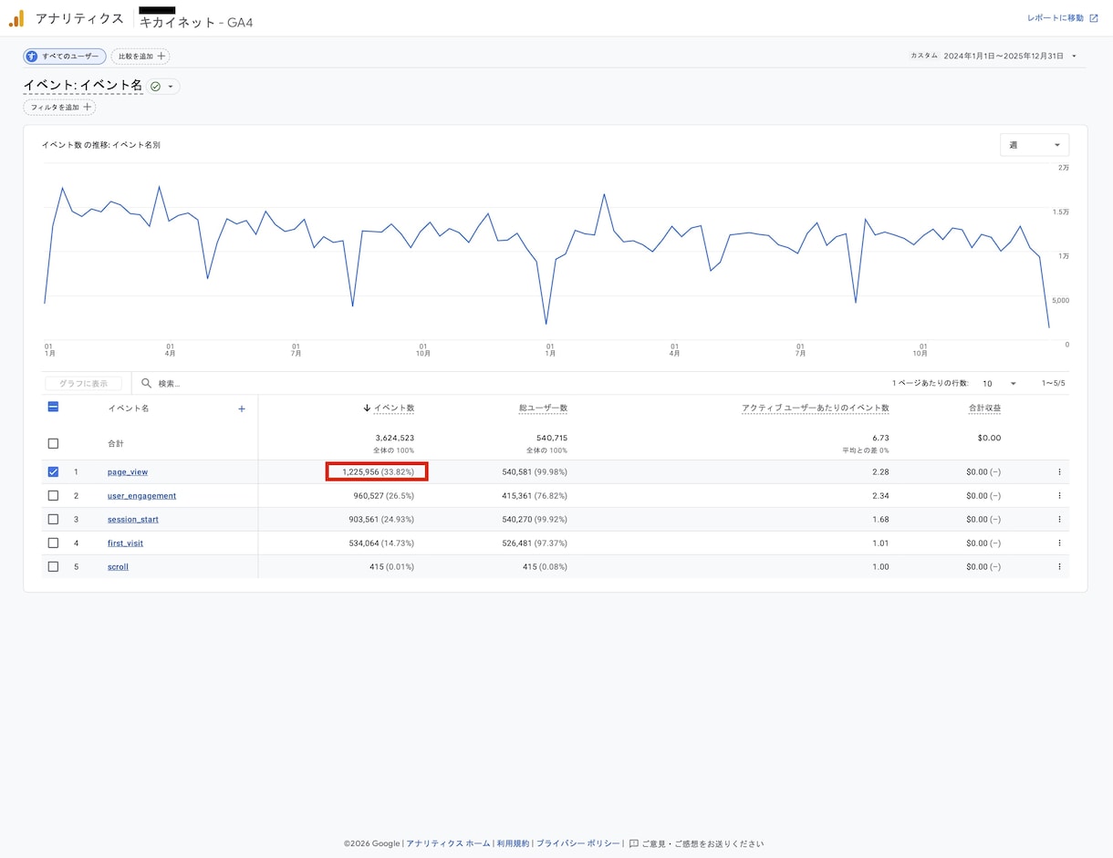Click the search magnifier icon in the table
The height and width of the screenshot is (858, 1113).
click(147, 384)
